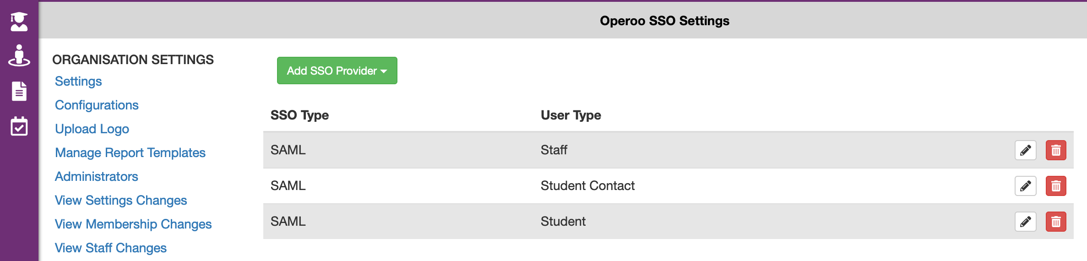Open the Settings link
1087x261 pixels.
[78, 82]
